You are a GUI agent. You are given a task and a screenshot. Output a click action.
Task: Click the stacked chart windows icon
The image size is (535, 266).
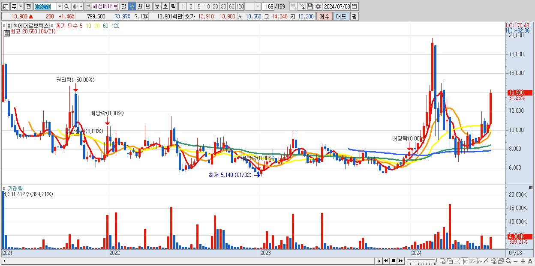pyautogui.click(x=501, y=261)
